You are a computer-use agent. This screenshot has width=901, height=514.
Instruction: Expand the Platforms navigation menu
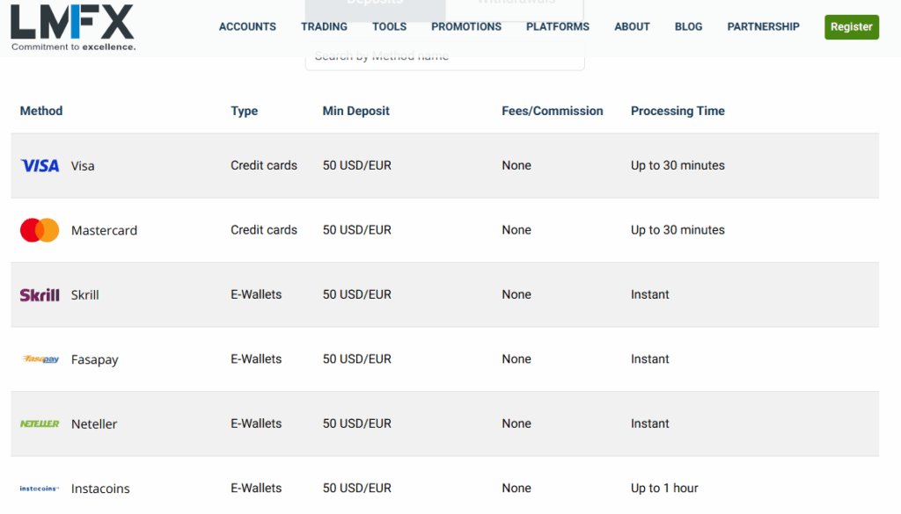pos(558,26)
